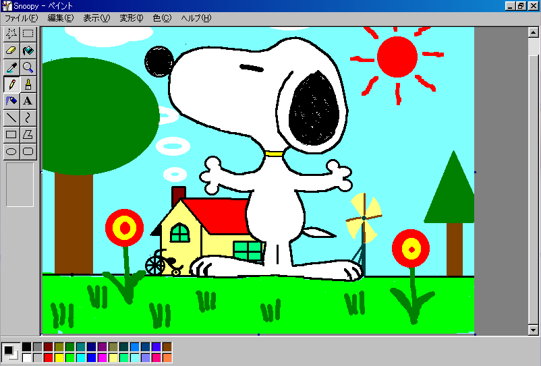Select the Curve tool
This screenshot has height=366, width=541.
point(28,117)
